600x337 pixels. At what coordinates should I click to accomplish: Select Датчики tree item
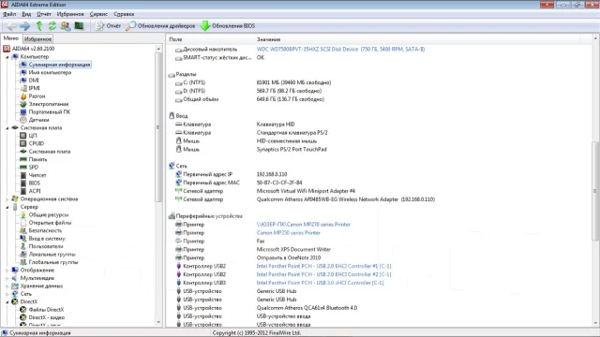coord(38,120)
